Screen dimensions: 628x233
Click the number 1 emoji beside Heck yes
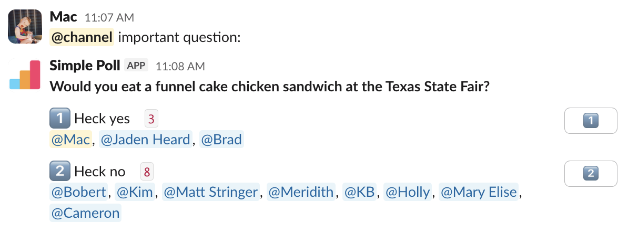click(59, 119)
